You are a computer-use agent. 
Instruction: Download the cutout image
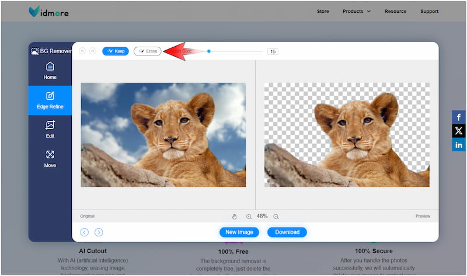(287, 232)
